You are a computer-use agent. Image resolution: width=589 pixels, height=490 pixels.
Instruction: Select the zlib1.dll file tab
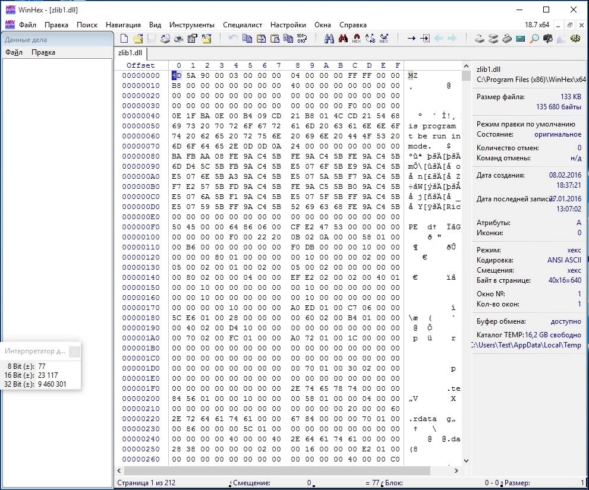130,53
